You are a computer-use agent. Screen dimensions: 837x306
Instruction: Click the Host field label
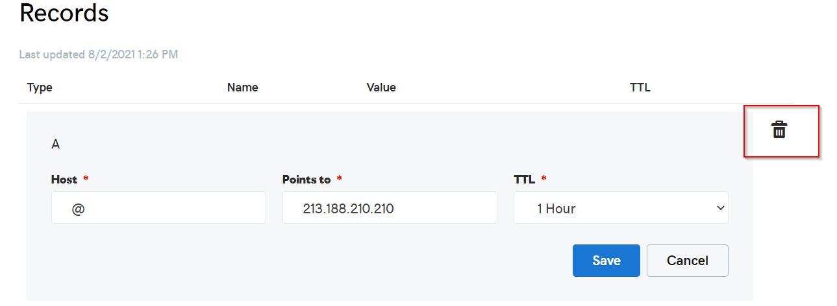click(64, 180)
